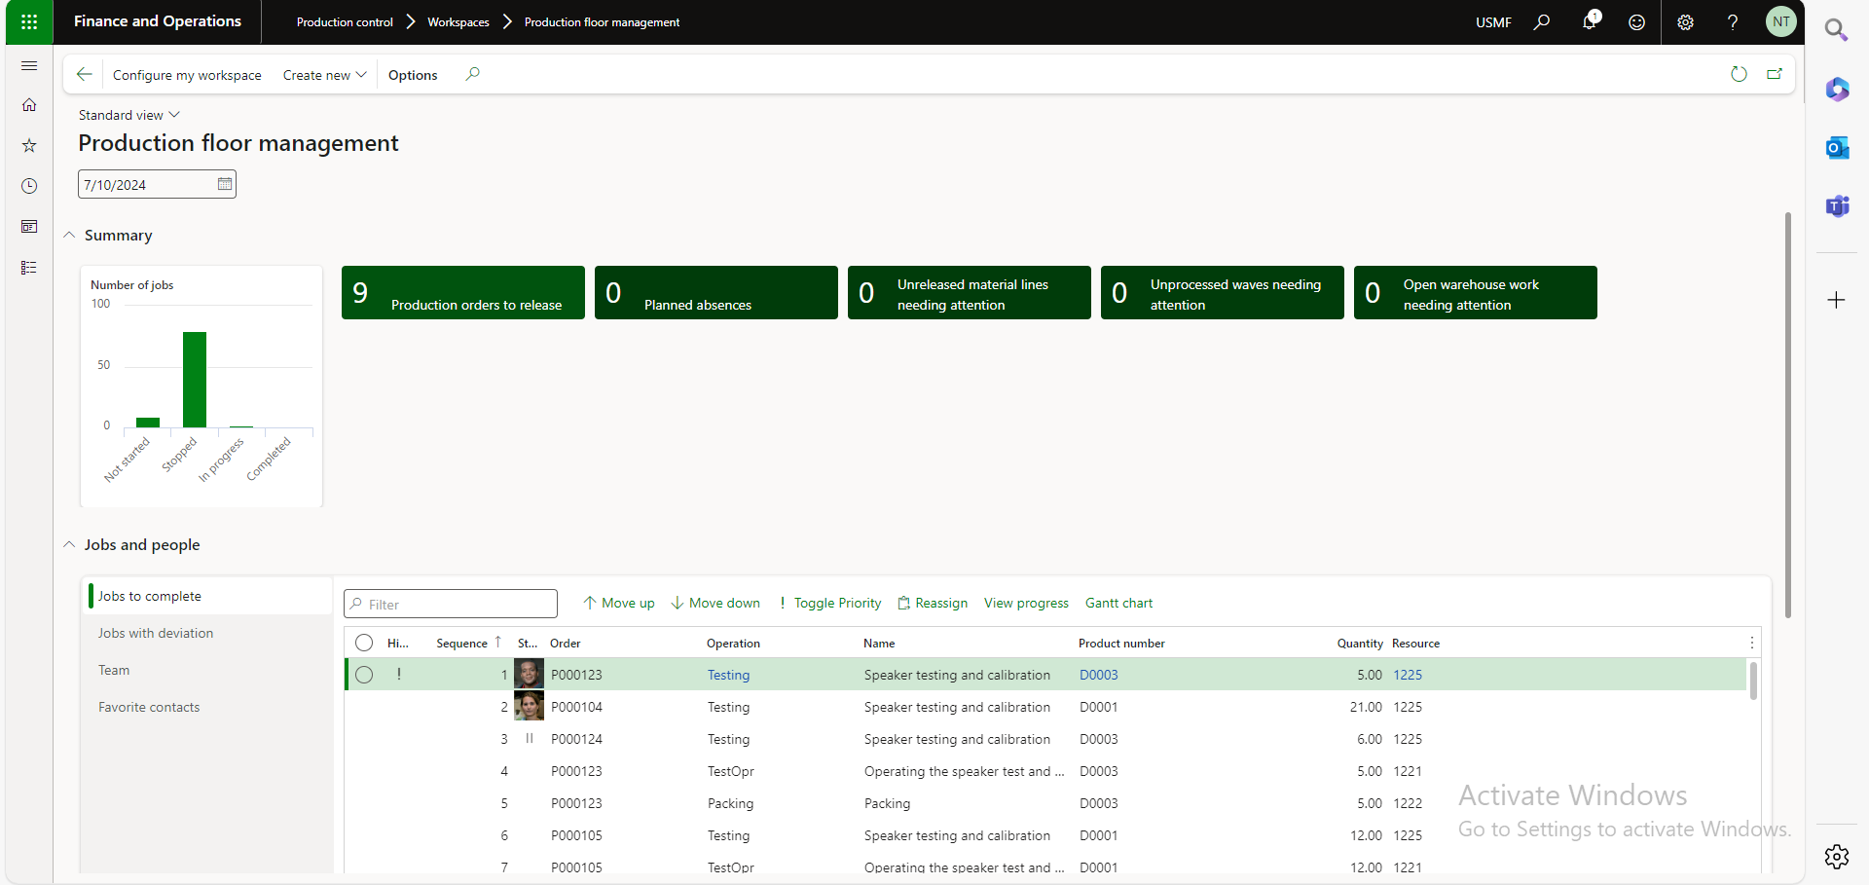
Task: Open the Create new dropdown
Action: coord(324,75)
